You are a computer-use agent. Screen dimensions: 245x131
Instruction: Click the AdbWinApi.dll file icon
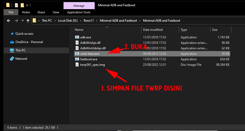pos(77,43)
